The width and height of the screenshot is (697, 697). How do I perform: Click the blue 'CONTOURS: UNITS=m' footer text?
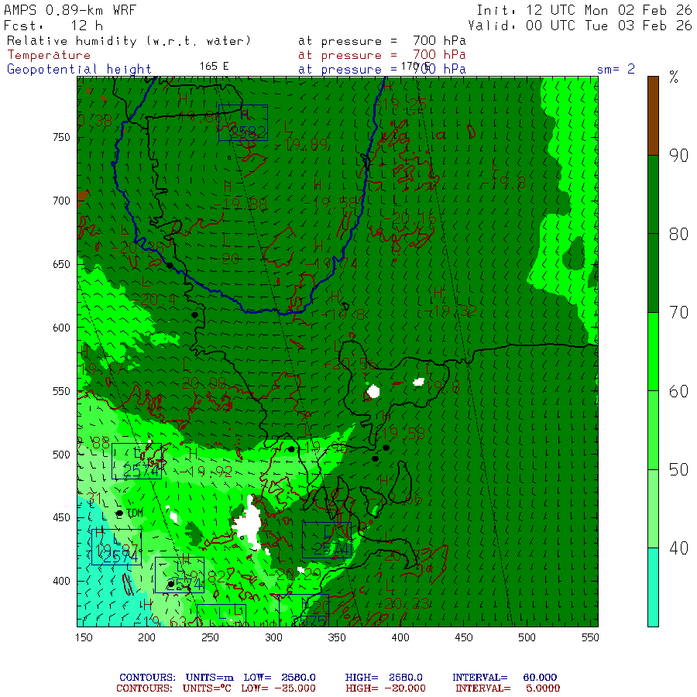177,678
